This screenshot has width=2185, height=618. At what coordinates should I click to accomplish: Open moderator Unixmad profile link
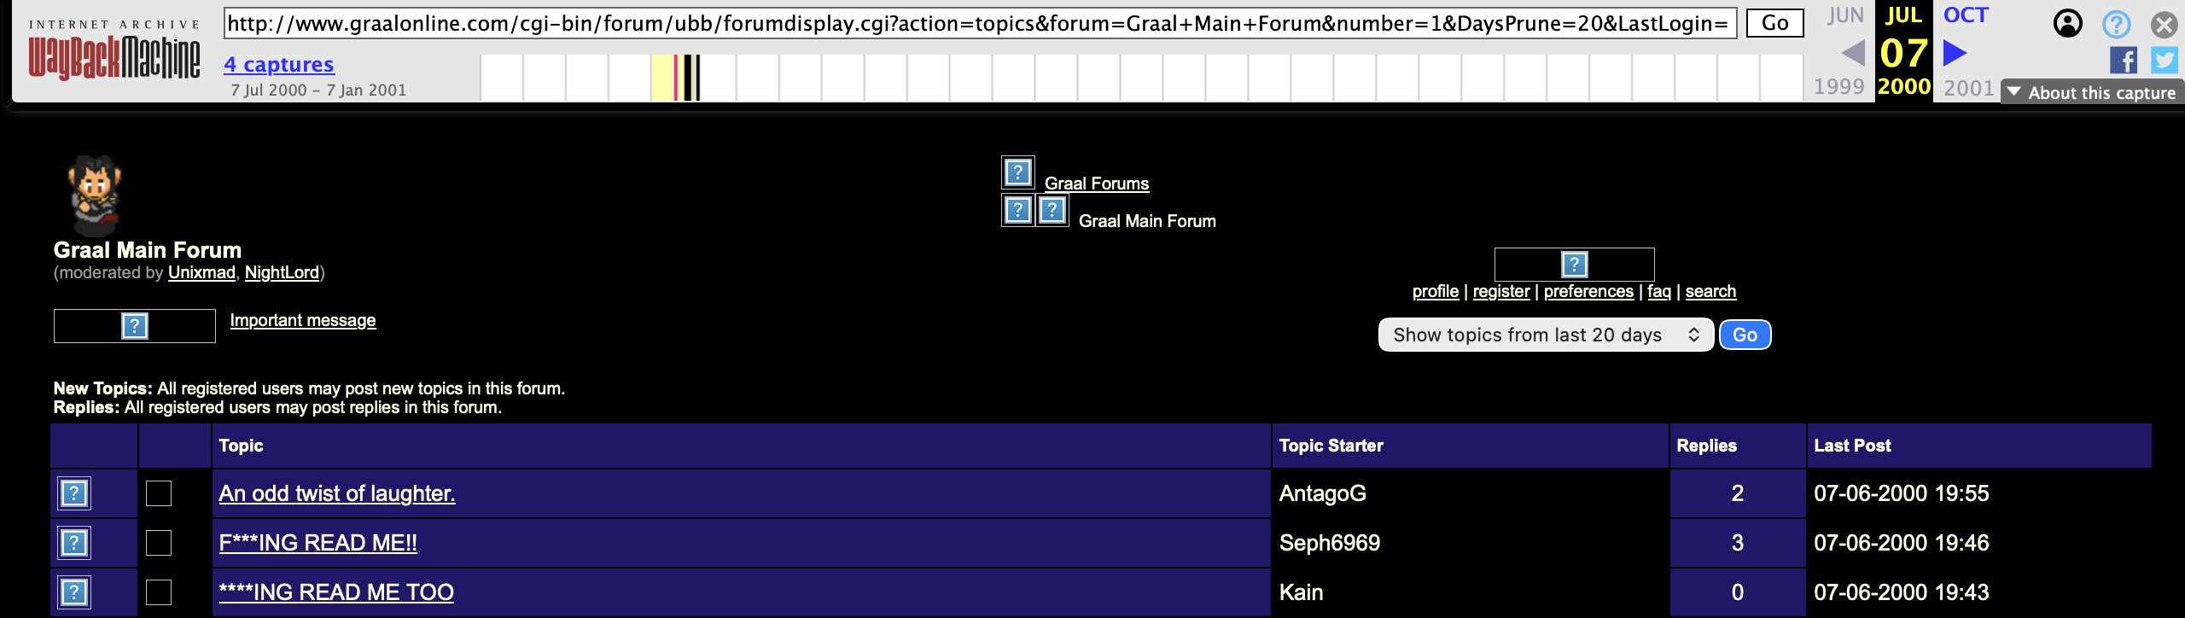pyautogui.click(x=201, y=272)
